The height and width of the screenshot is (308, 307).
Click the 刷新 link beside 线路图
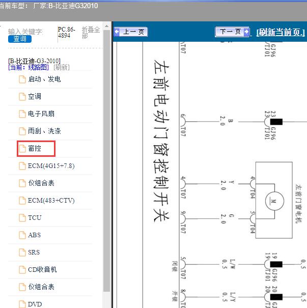tap(62, 67)
